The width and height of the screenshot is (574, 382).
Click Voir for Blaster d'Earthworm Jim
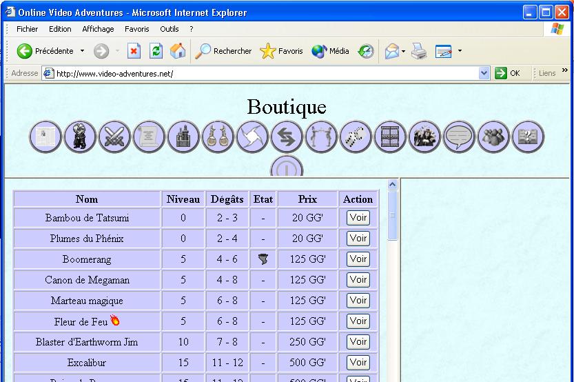pyautogui.click(x=358, y=342)
